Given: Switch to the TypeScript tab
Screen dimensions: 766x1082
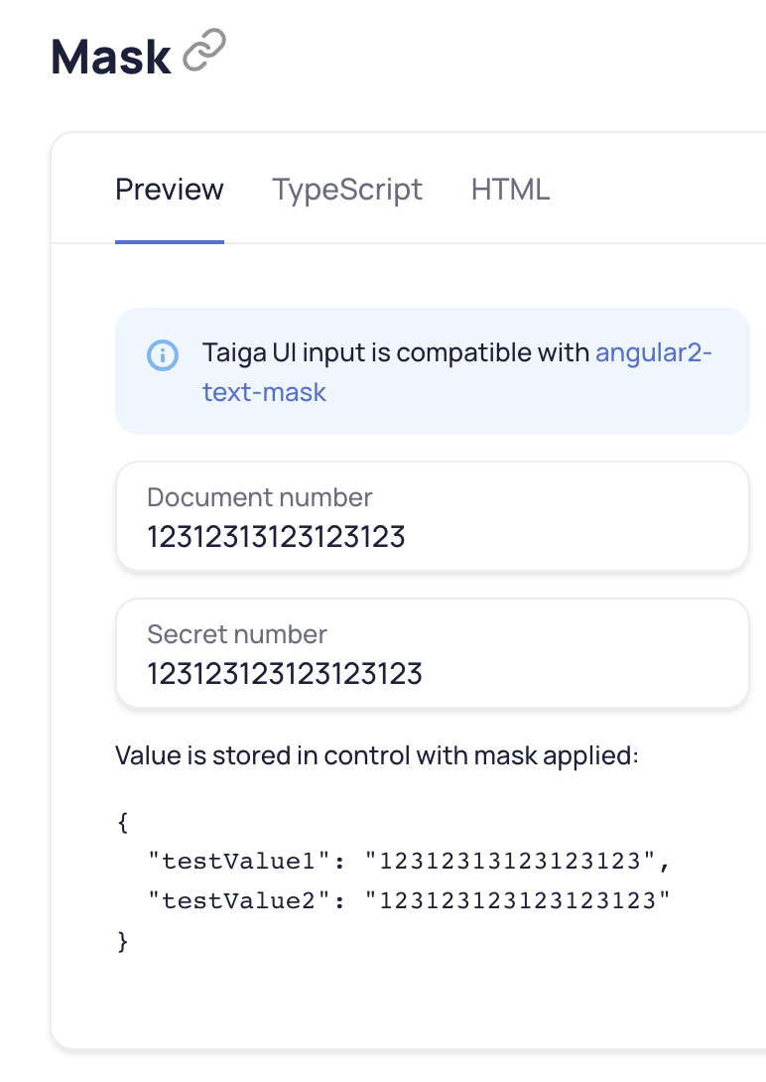Looking at the screenshot, I should click(x=347, y=190).
